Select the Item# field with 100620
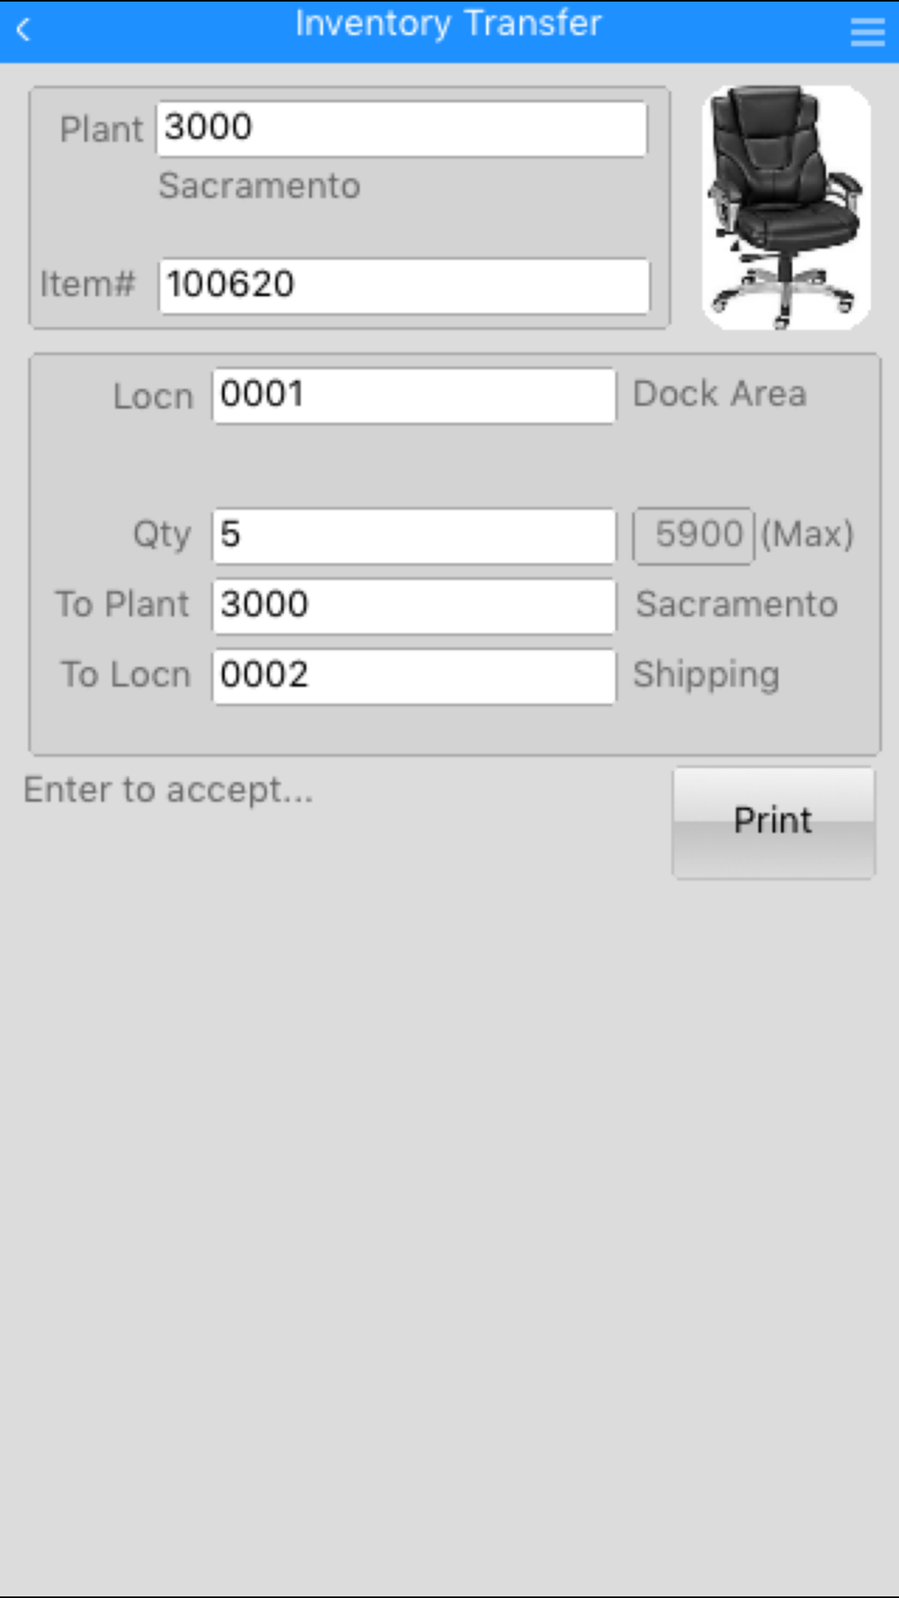This screenshot has width=899, height=1598. (x=404, y=286)
